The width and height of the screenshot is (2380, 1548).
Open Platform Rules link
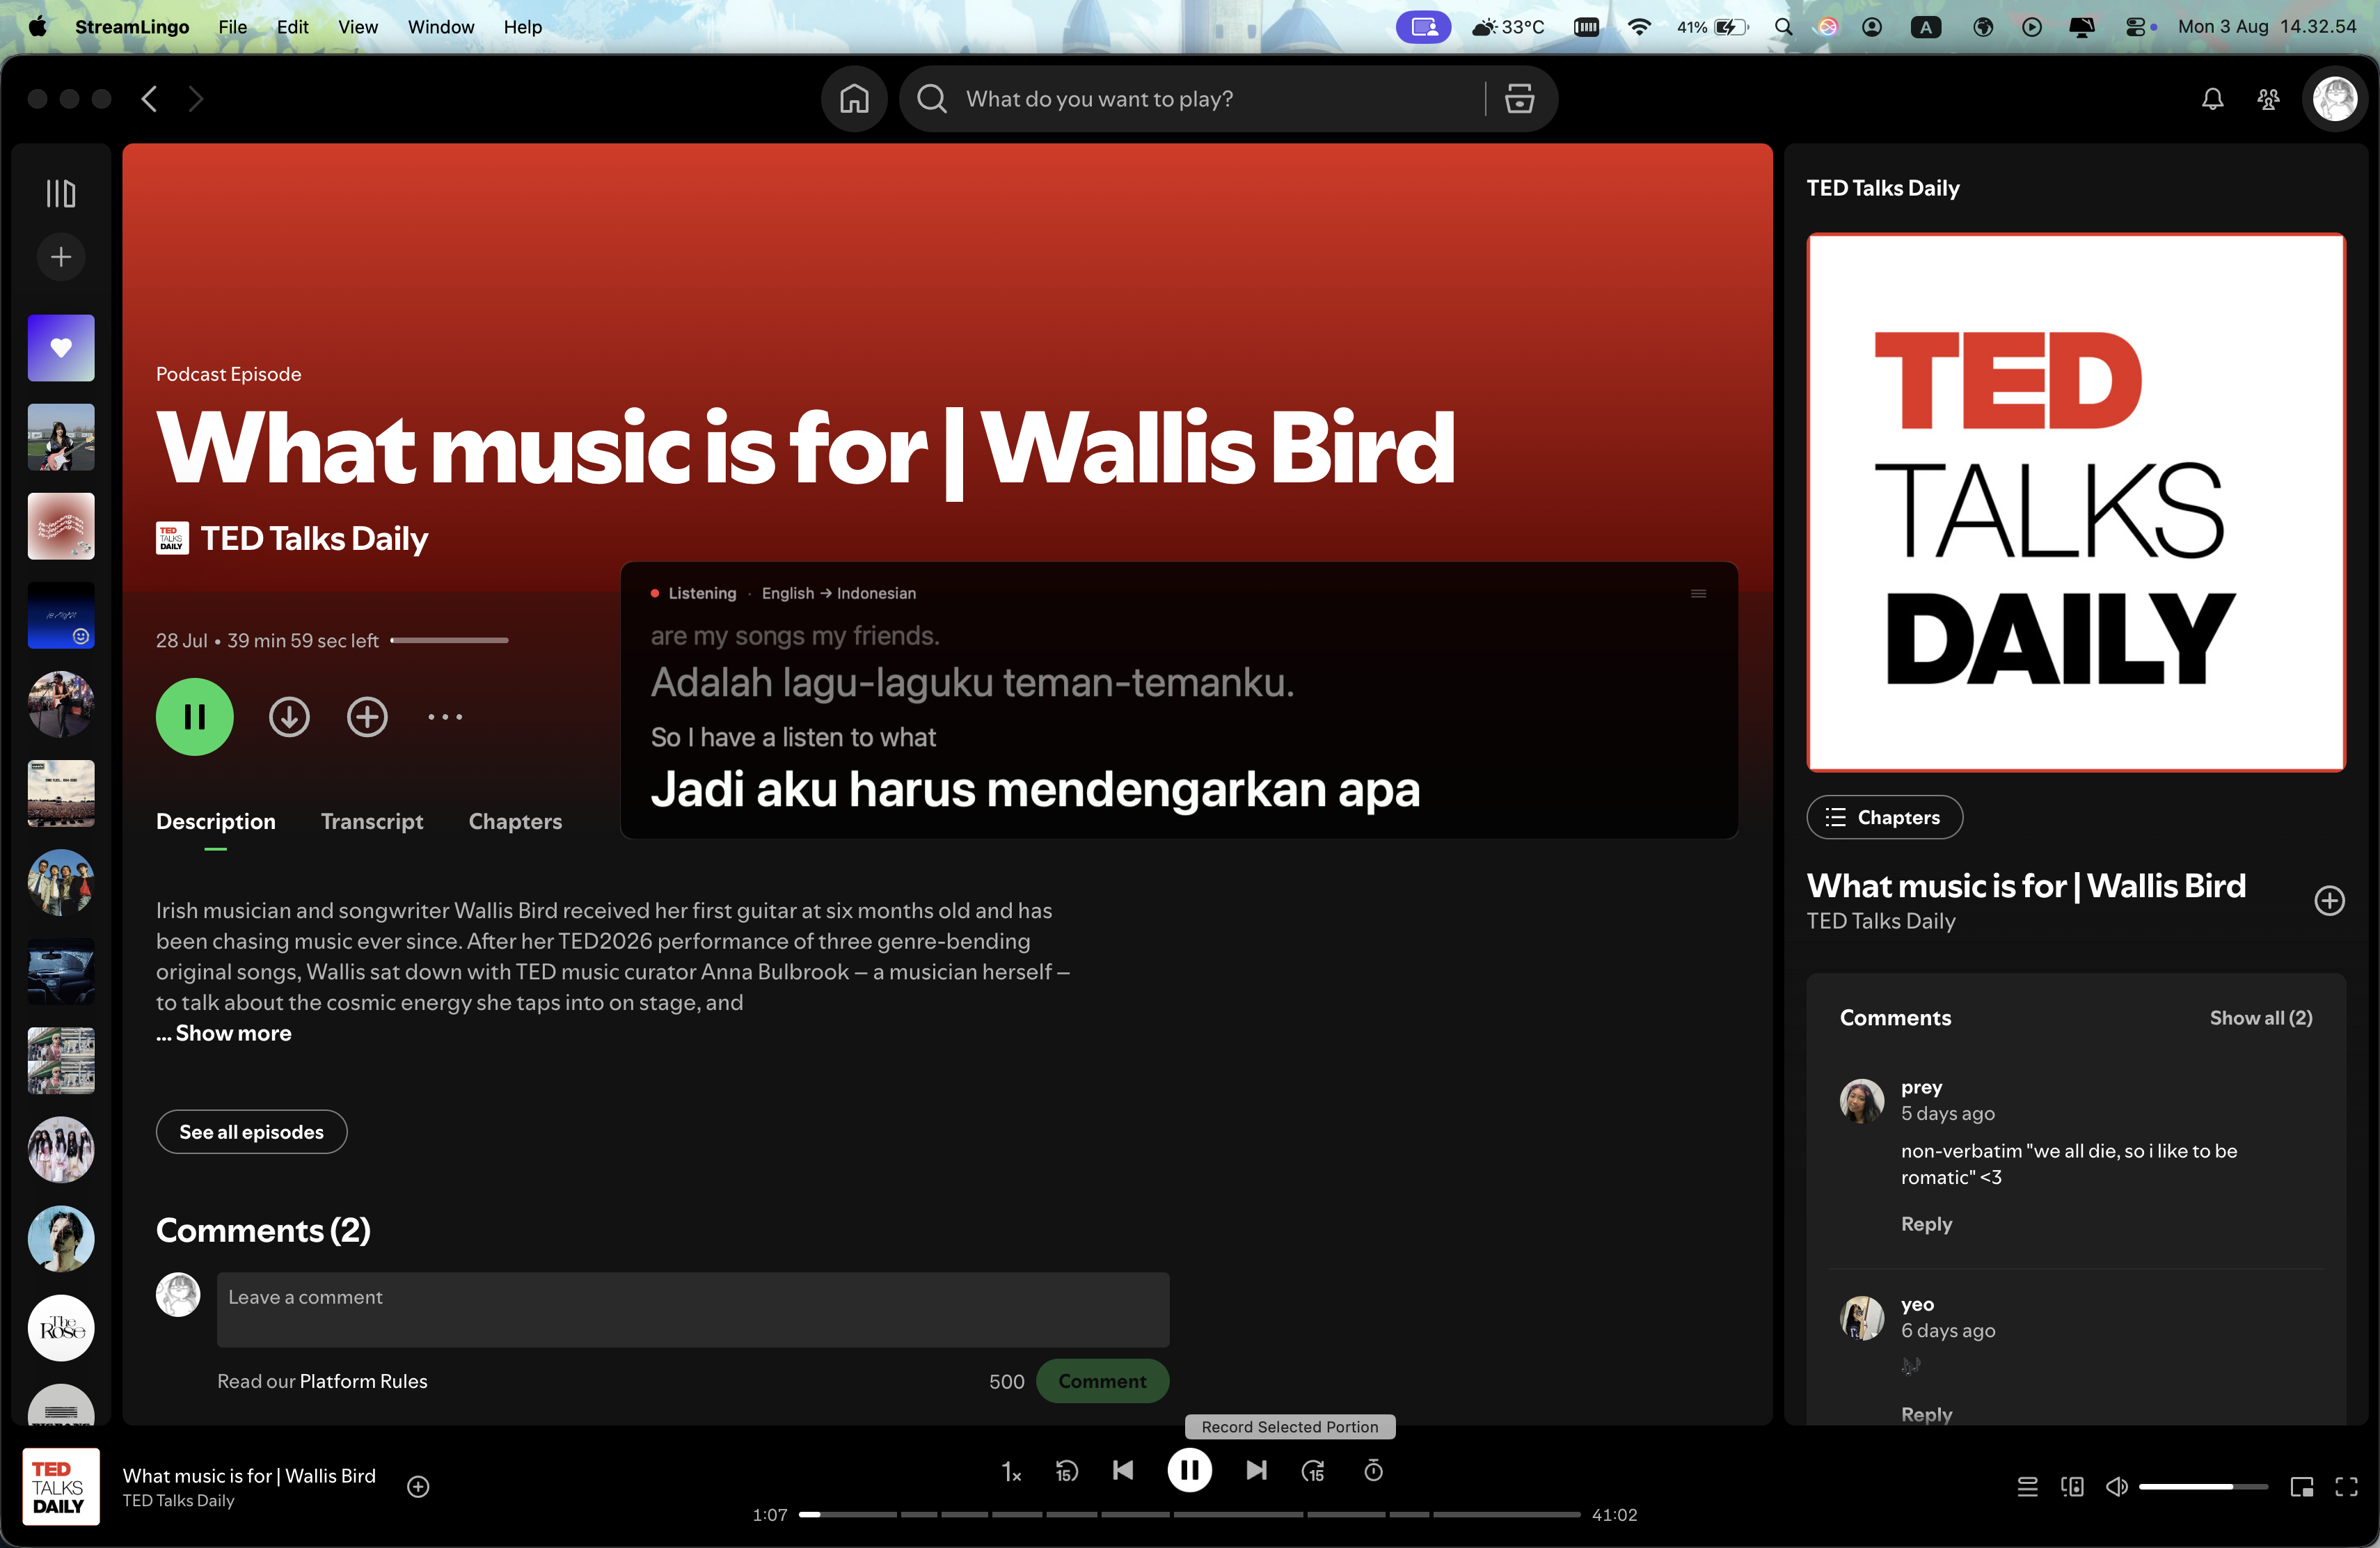tap(363, 1381)
